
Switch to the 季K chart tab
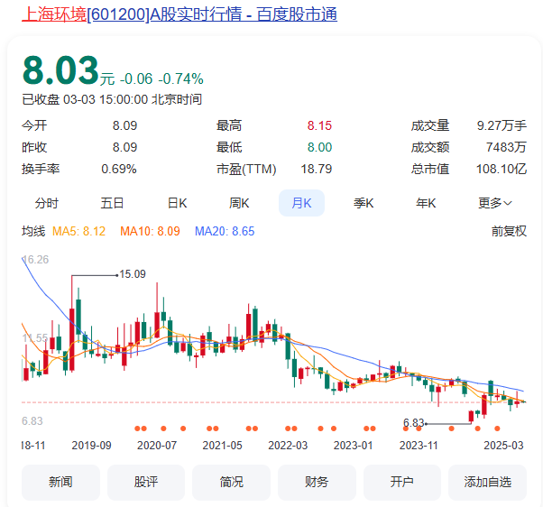click(x=364, y=203)
